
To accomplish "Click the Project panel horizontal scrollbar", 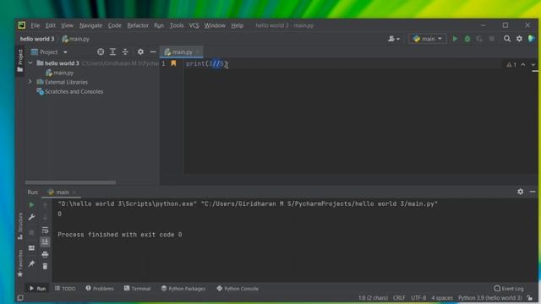I will [x=70, y=182].
